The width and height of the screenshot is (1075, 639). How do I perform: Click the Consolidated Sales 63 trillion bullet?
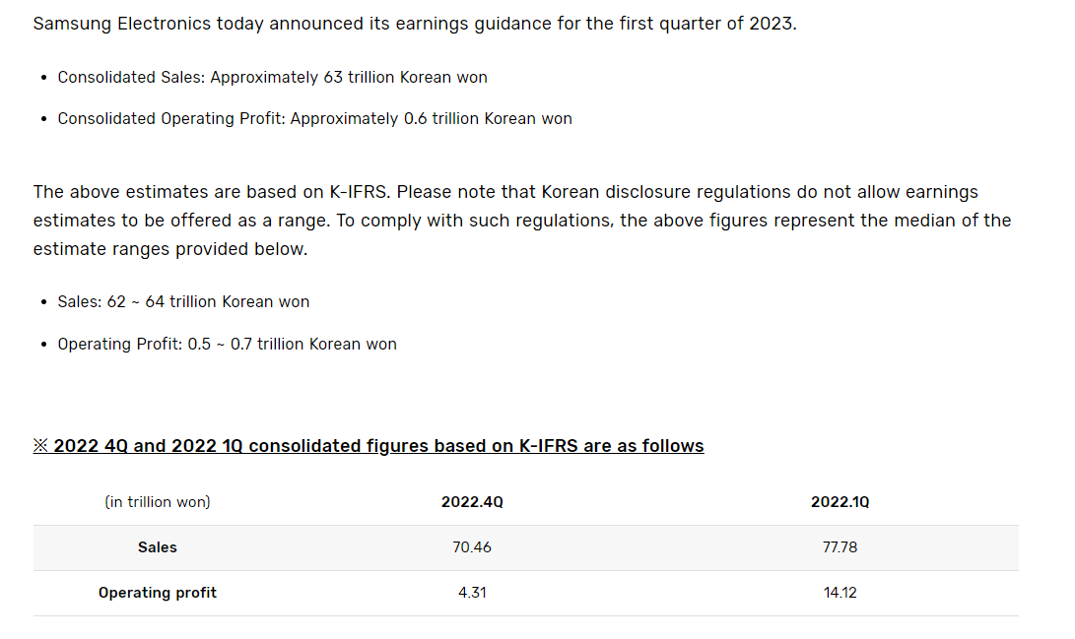coord(272,78)
